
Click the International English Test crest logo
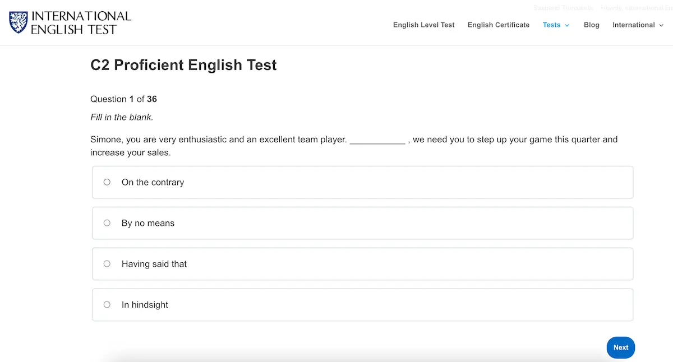pos(17,22)
